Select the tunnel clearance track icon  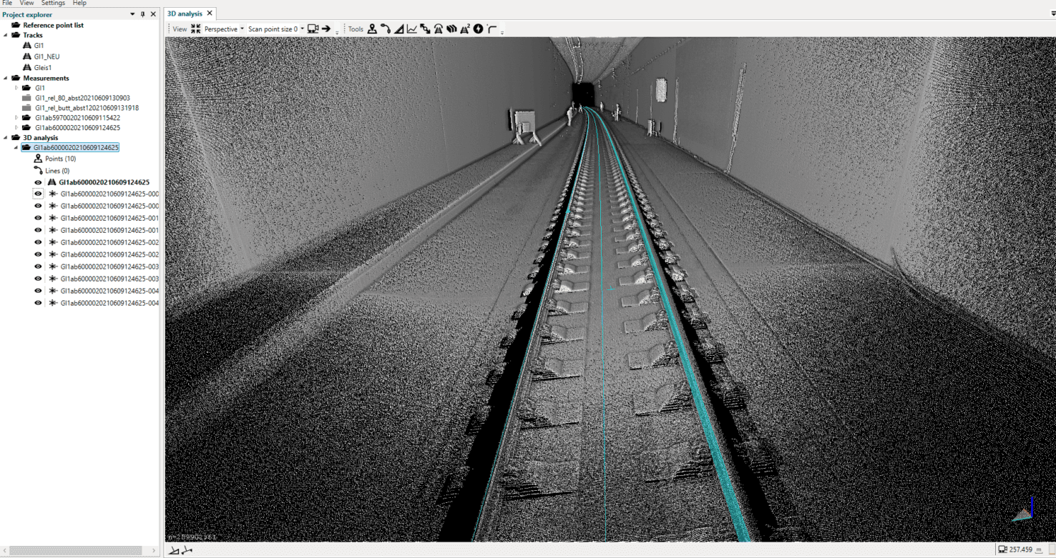tap(439, 29)
